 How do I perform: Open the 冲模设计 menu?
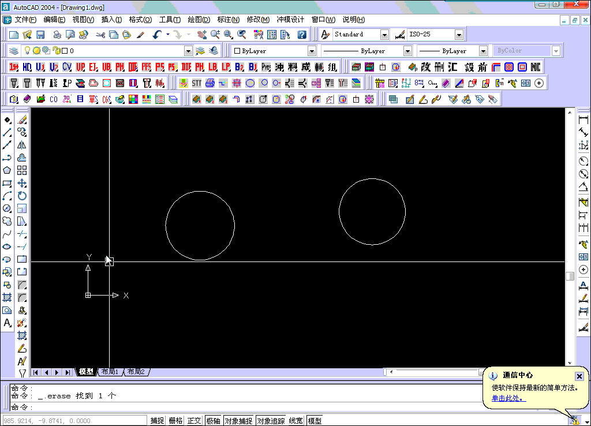click(290, 20)
